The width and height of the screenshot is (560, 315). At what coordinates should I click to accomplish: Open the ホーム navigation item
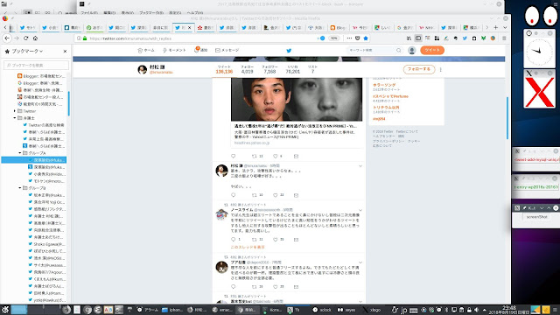click(146, 51)
